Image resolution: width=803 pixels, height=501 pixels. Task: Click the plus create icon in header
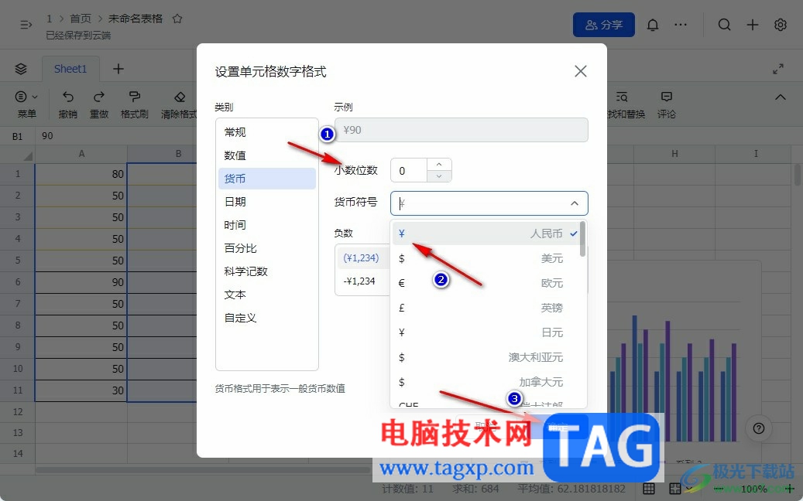[753, 25]
